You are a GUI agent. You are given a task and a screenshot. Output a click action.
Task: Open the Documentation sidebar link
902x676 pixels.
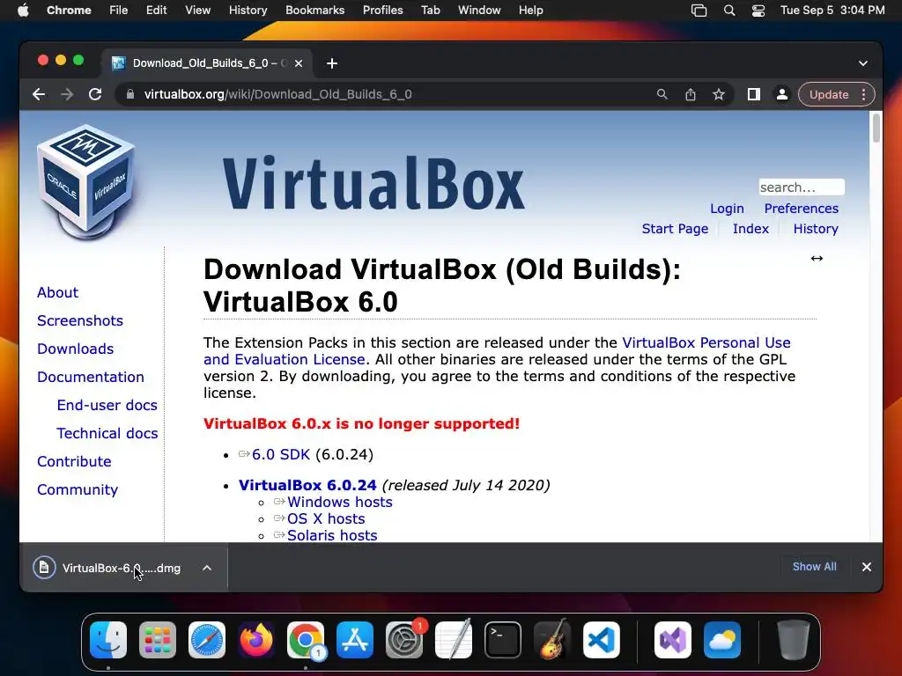(x=91, y=377)
